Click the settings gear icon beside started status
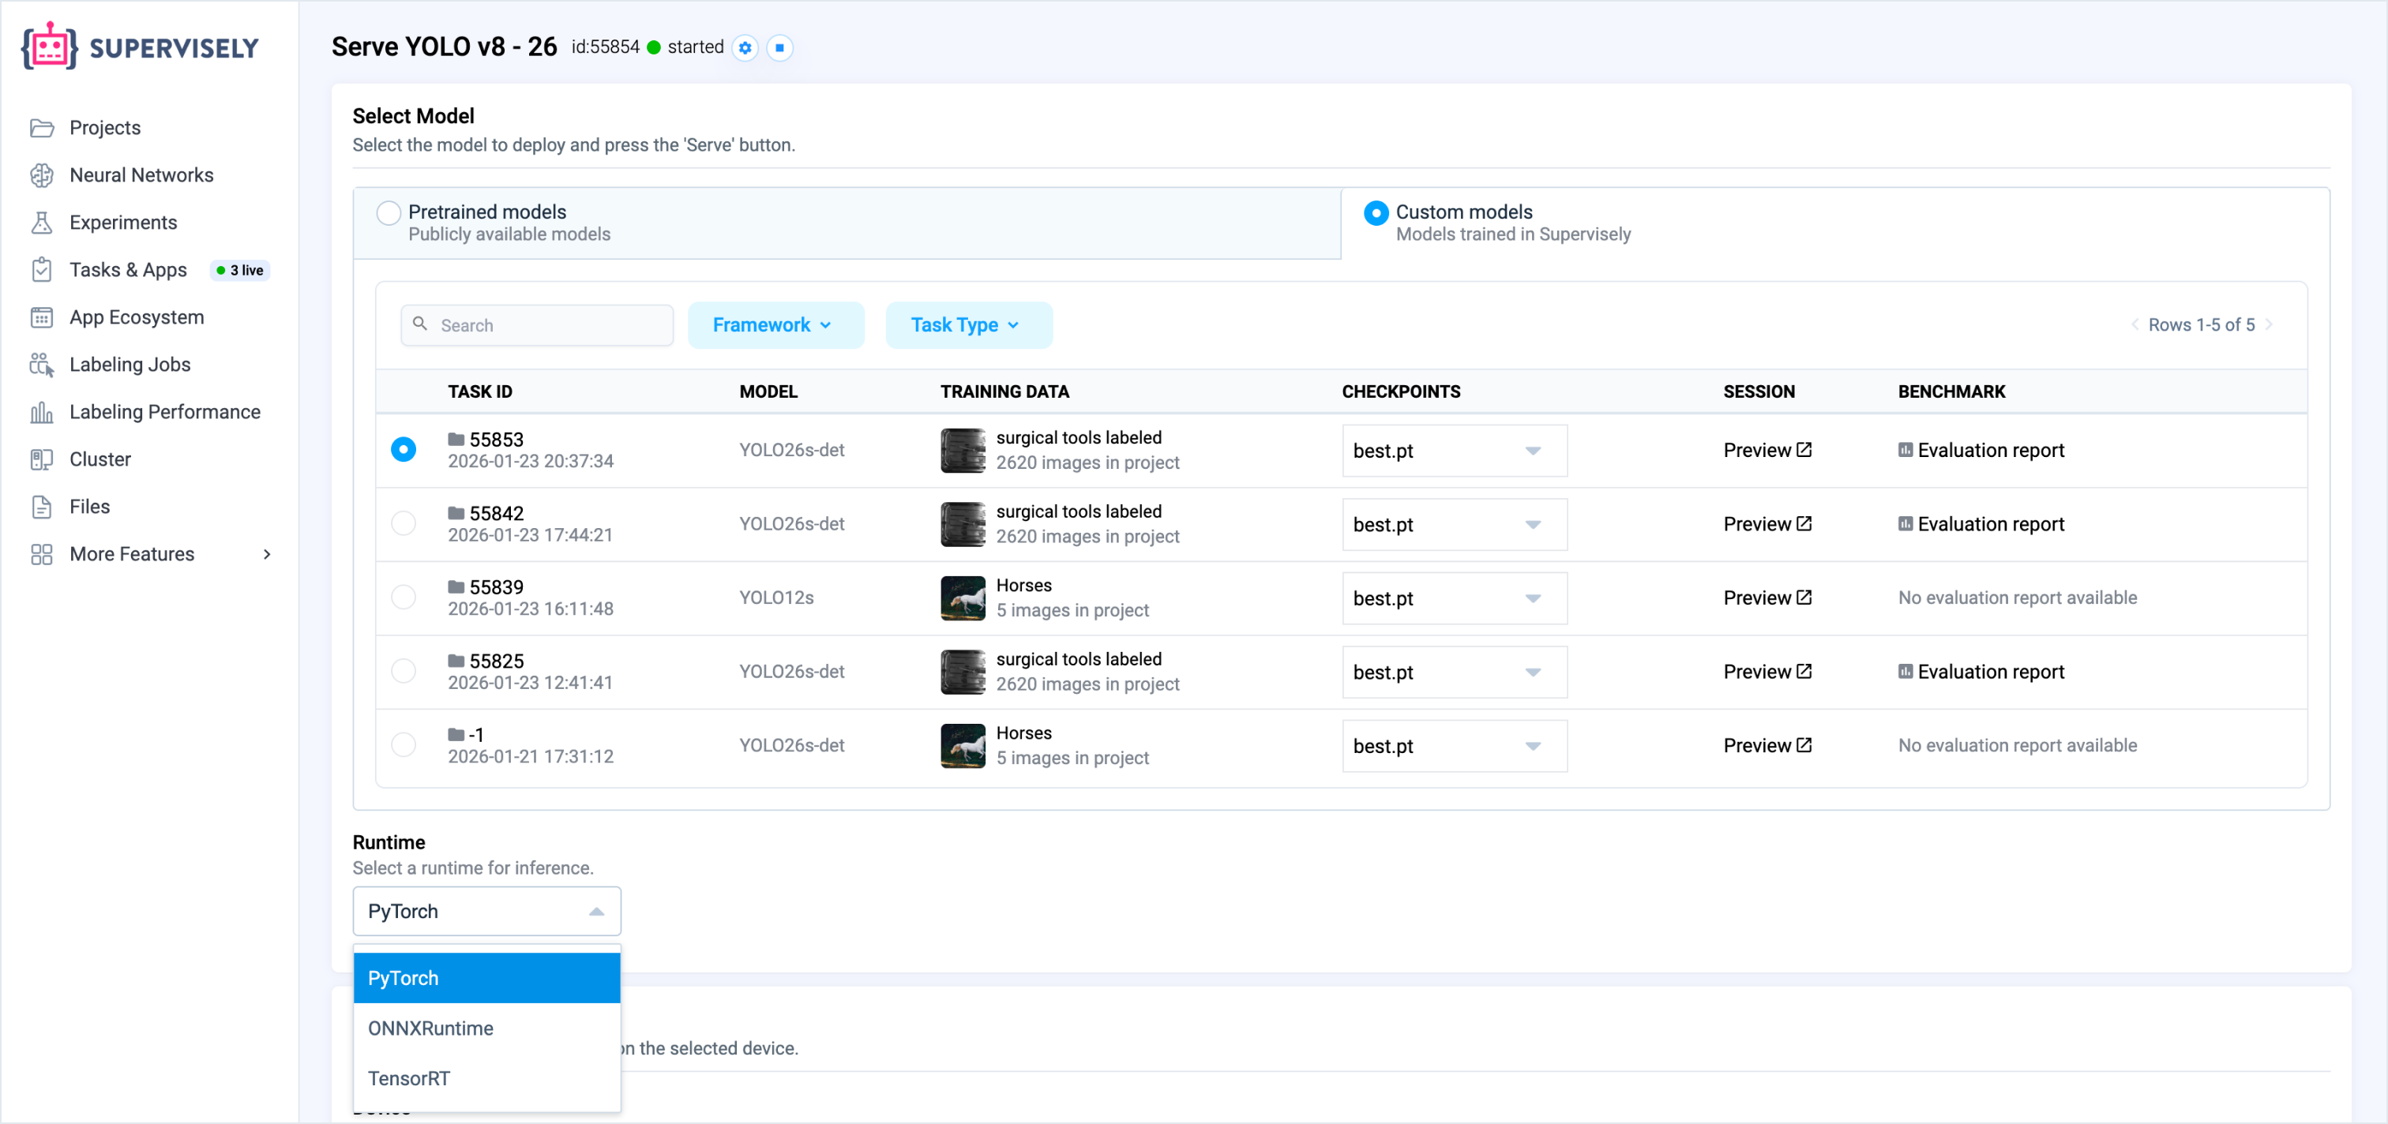Image resolution: width=2388 pixels, height=1124 pixels. 745,47
